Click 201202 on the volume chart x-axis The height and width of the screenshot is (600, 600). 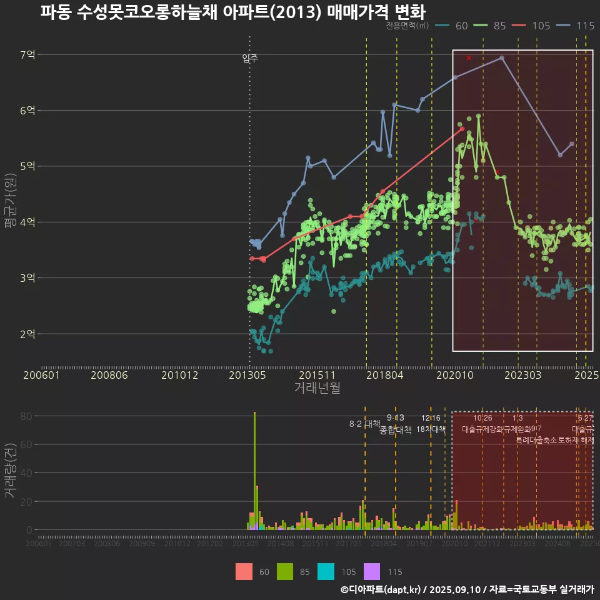(211, 543)
